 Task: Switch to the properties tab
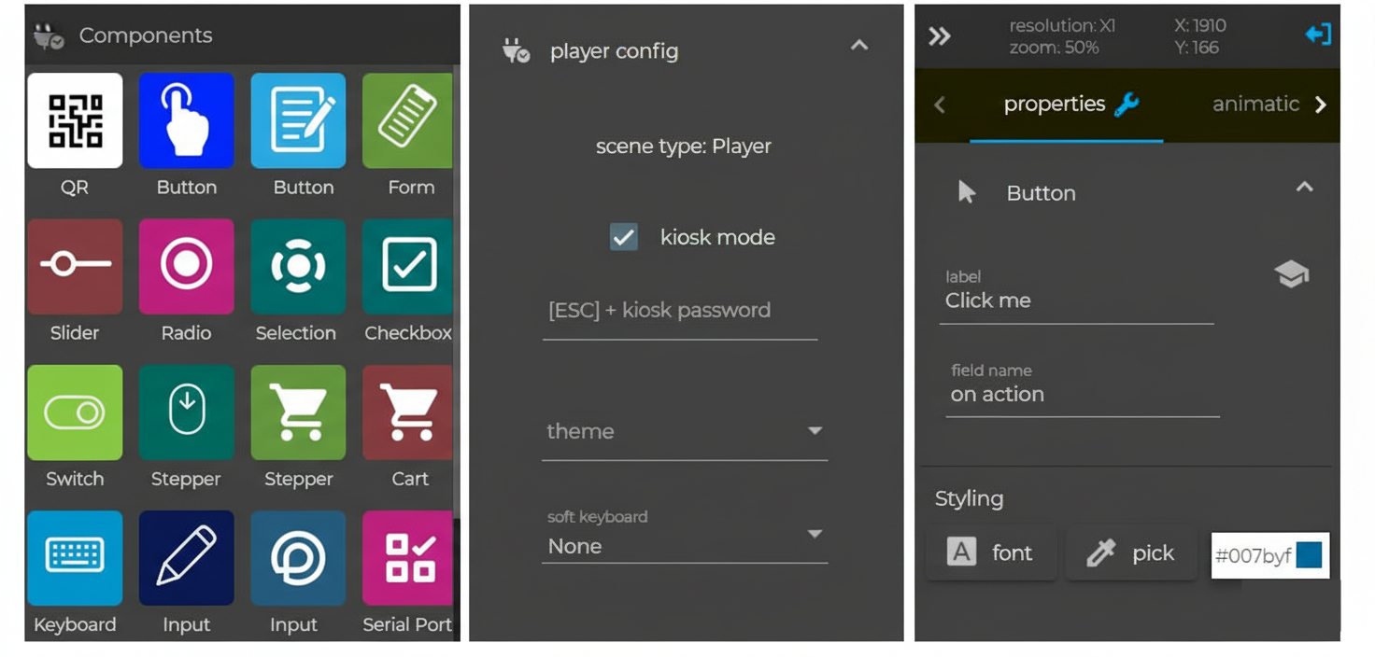pyautogui.click(x=1067, y=105)
